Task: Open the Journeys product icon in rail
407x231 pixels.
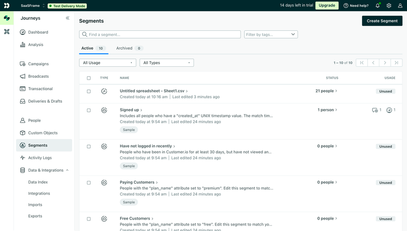Action: pyautogui.click(x=7, y=18)
